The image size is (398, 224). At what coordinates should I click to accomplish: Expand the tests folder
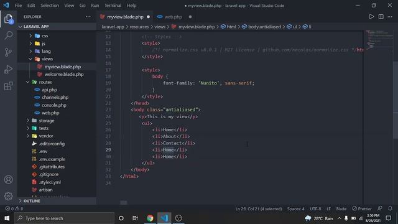(57, 128)
